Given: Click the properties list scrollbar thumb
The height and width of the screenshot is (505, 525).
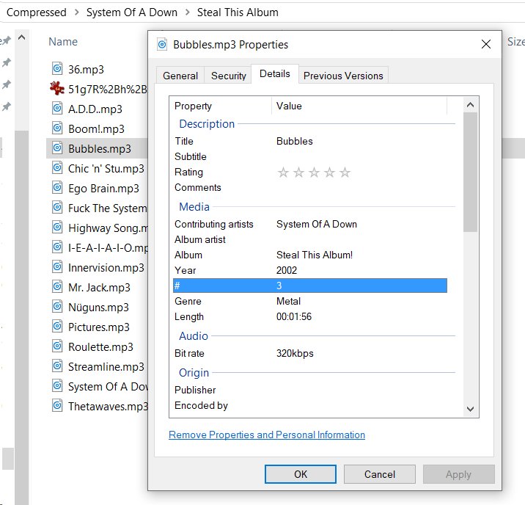Looking at the screenshot, I should (x=470, y=172).
